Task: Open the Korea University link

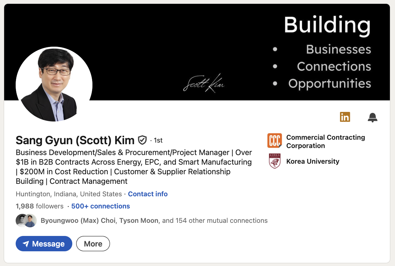Action: [313, 161]
